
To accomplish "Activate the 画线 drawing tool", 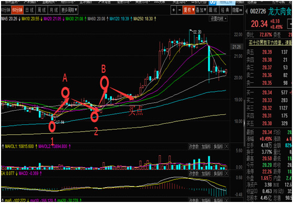I will point(213,10).
